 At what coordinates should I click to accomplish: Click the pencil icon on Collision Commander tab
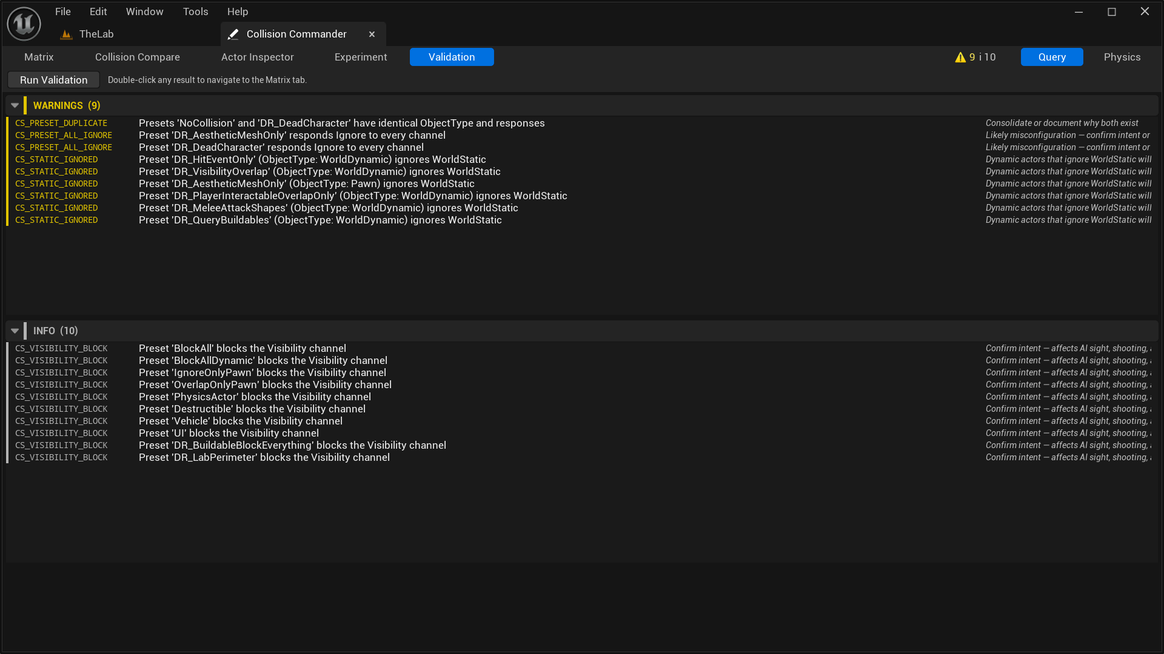233,34
